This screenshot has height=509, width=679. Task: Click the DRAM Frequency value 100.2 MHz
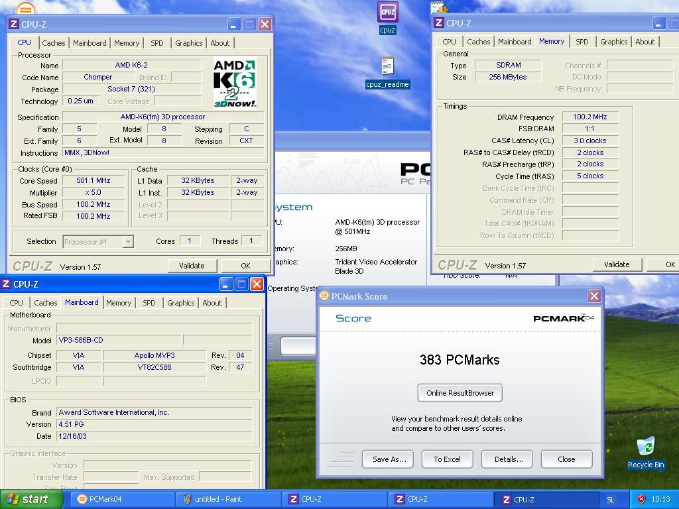[589, 117]
